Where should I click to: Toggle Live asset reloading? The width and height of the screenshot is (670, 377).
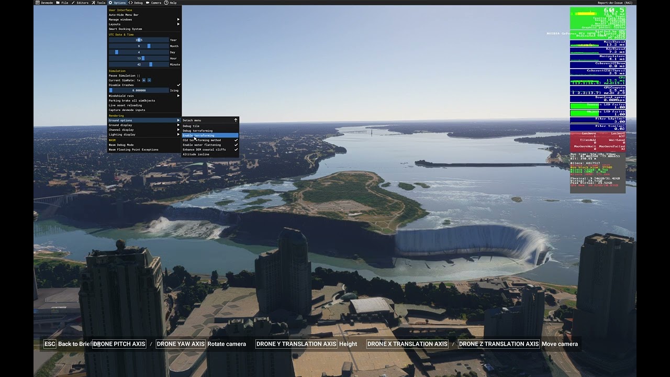[144, 105]
